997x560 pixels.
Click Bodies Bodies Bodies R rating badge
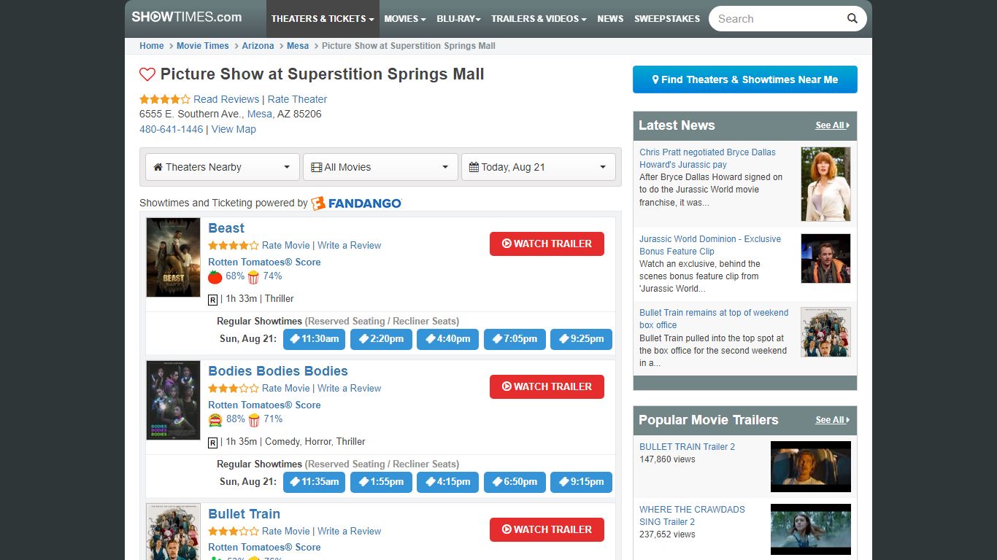(213, 443)
